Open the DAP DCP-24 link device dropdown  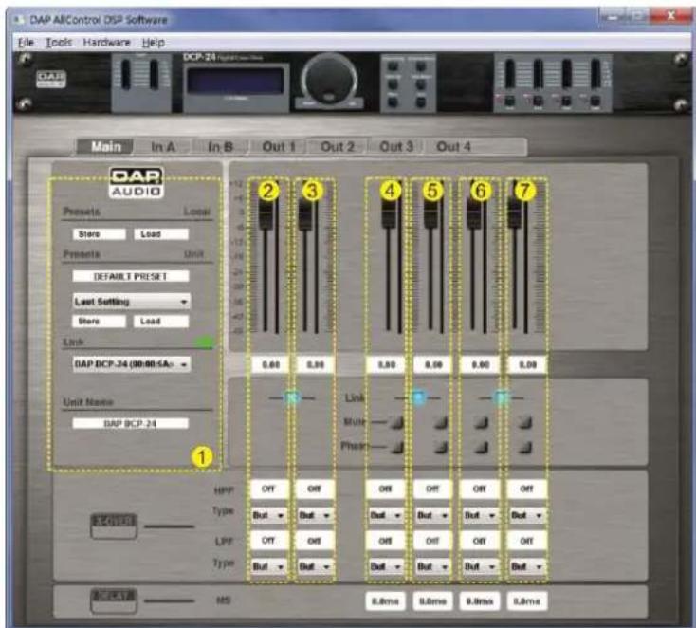[132, 364]
